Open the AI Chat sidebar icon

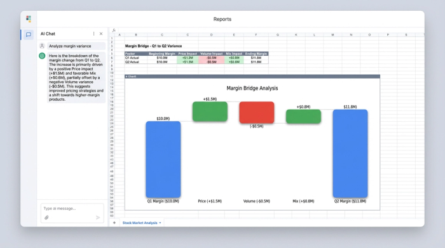tap(29, 34)
